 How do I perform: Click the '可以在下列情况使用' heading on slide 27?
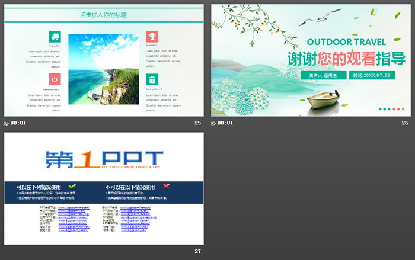coord(39,187)
